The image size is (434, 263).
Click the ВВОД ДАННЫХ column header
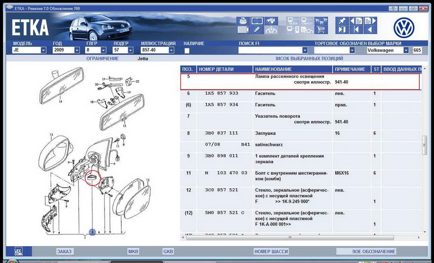tap(401, 69)
